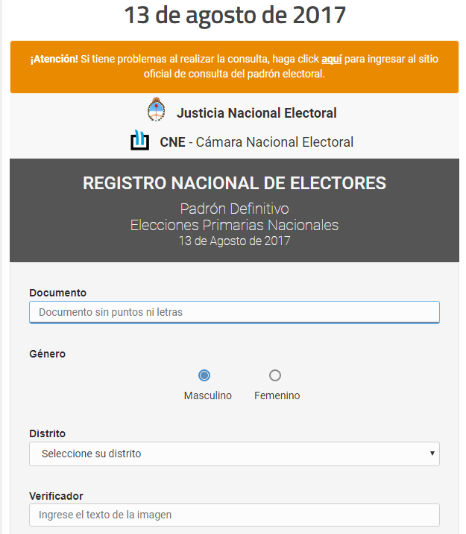Viewport: 466px width, 534px height.
Task: Click the "Cámara Nacional Electoral" text
Action: 274,142
